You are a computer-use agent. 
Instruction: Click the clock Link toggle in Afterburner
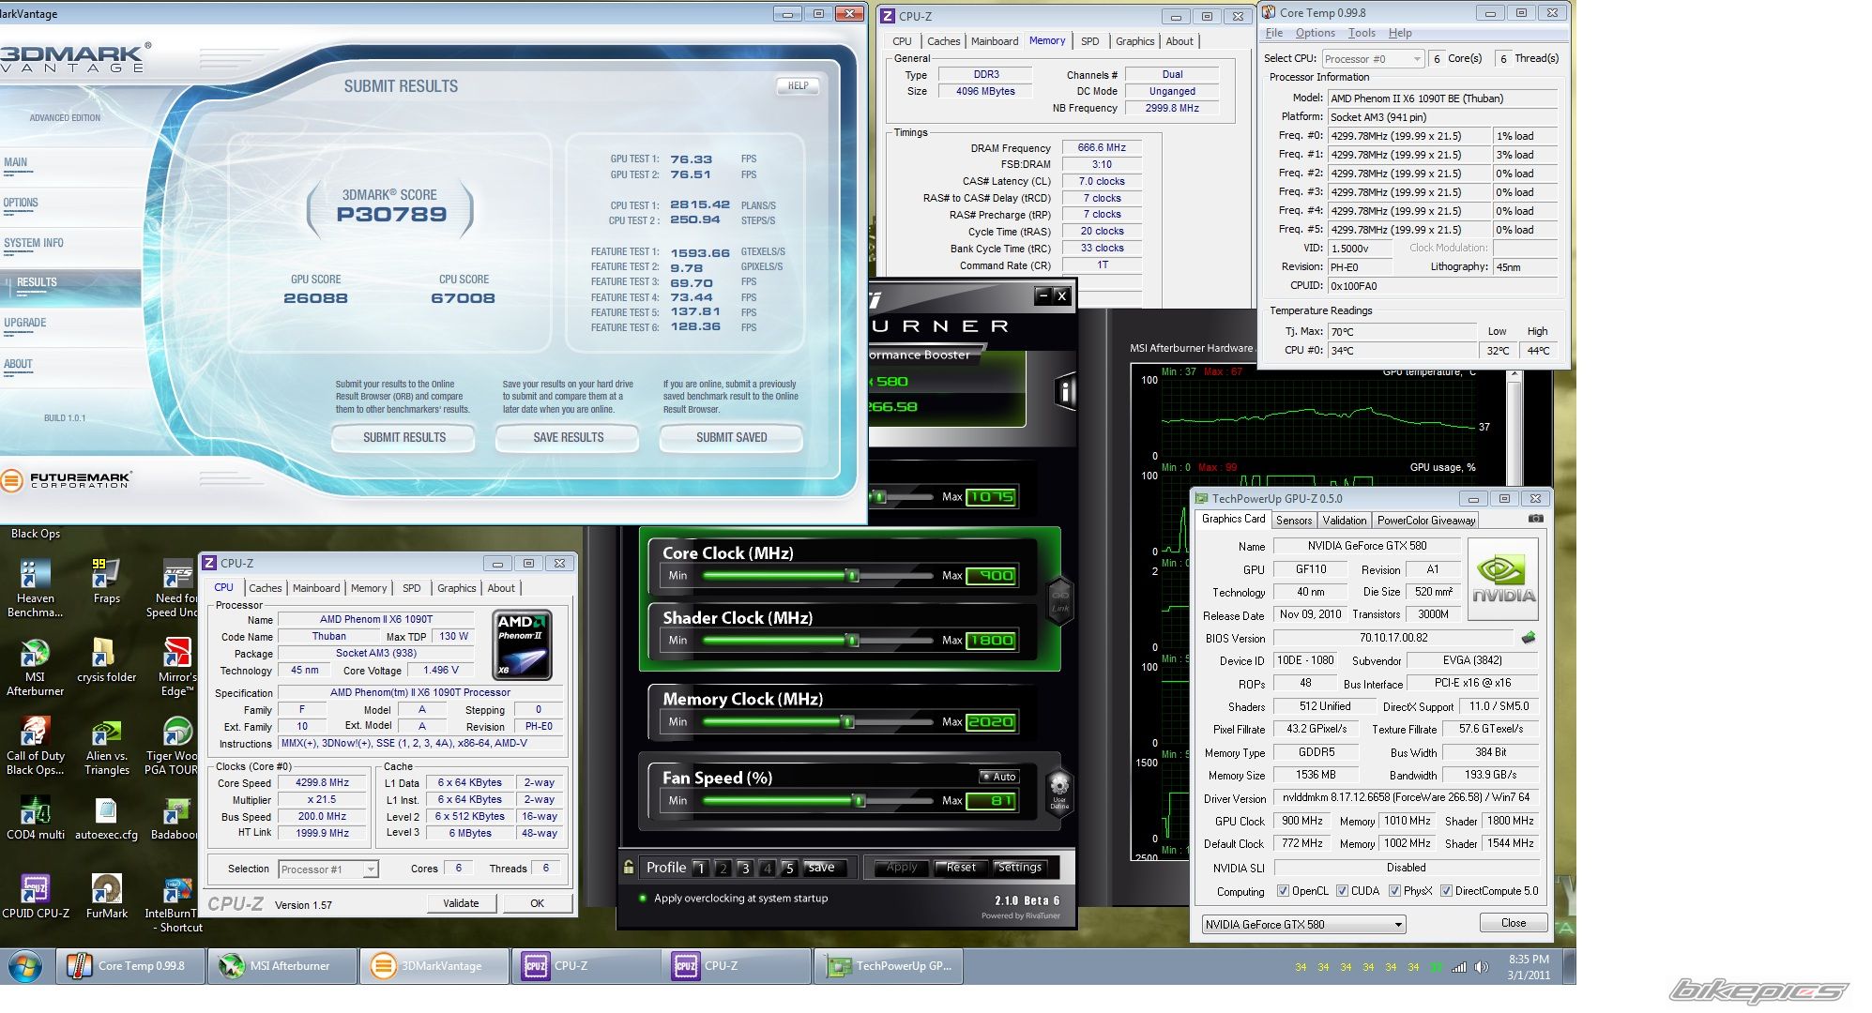pyautogui.click(x=1060, y=600)
